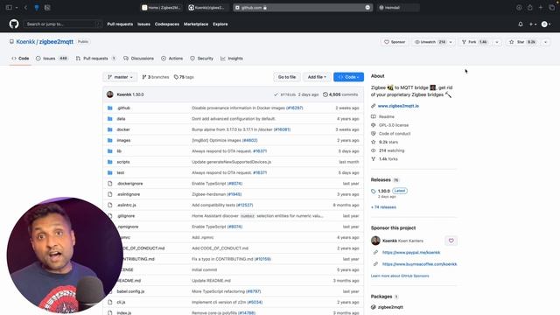Focus the Search or jump to field
560x315 pixels.
(63, 24)
